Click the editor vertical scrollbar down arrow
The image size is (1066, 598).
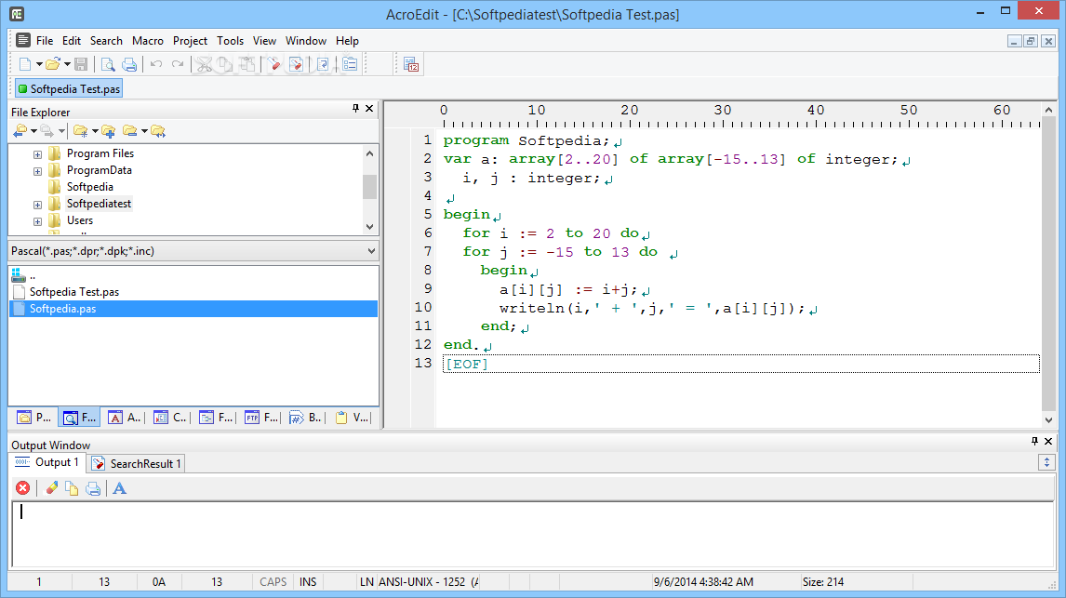[x=1048, y=420]
